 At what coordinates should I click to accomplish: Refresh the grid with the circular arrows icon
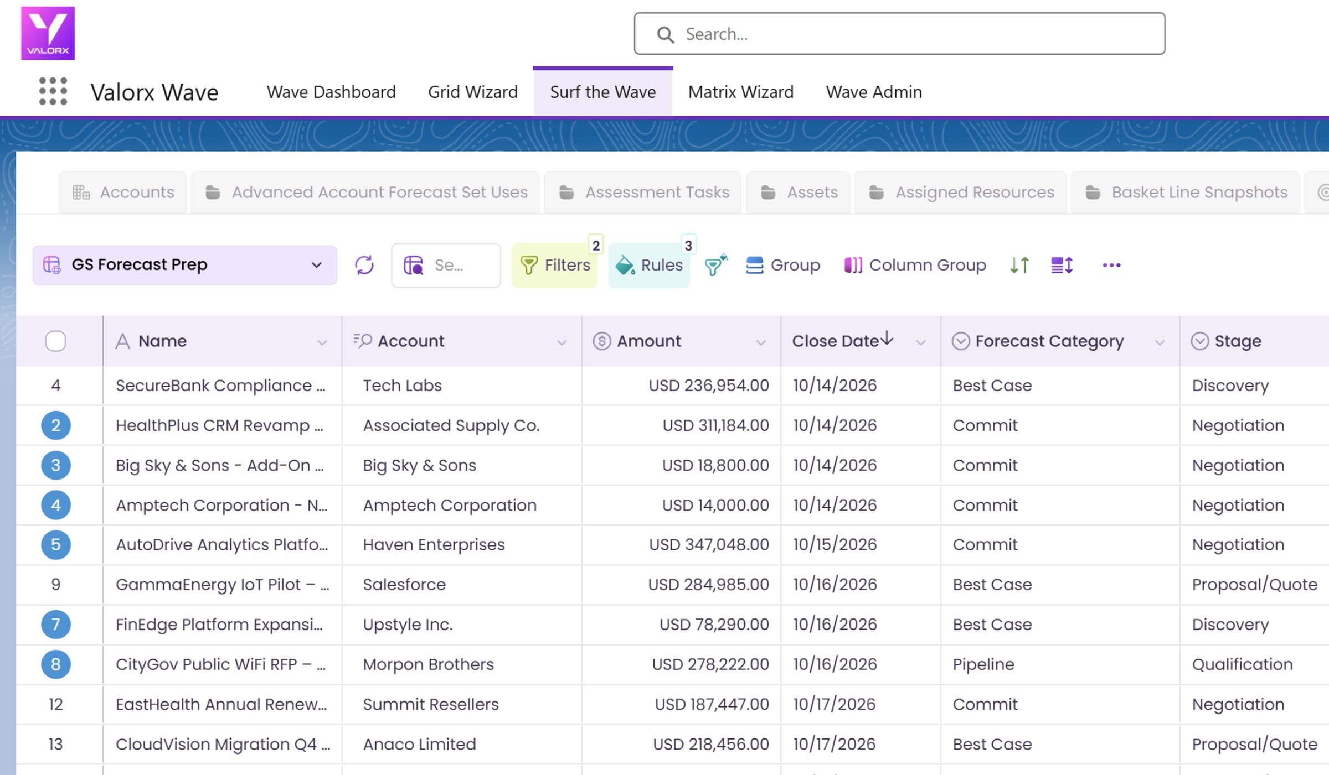click(x=364, y=265)
